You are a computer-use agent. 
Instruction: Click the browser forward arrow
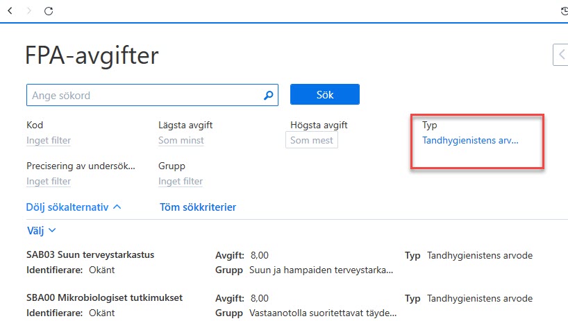point(29,11)
